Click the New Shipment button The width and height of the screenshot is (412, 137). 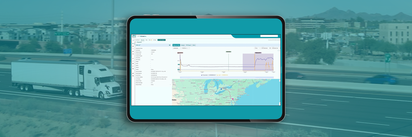(162, 40)
